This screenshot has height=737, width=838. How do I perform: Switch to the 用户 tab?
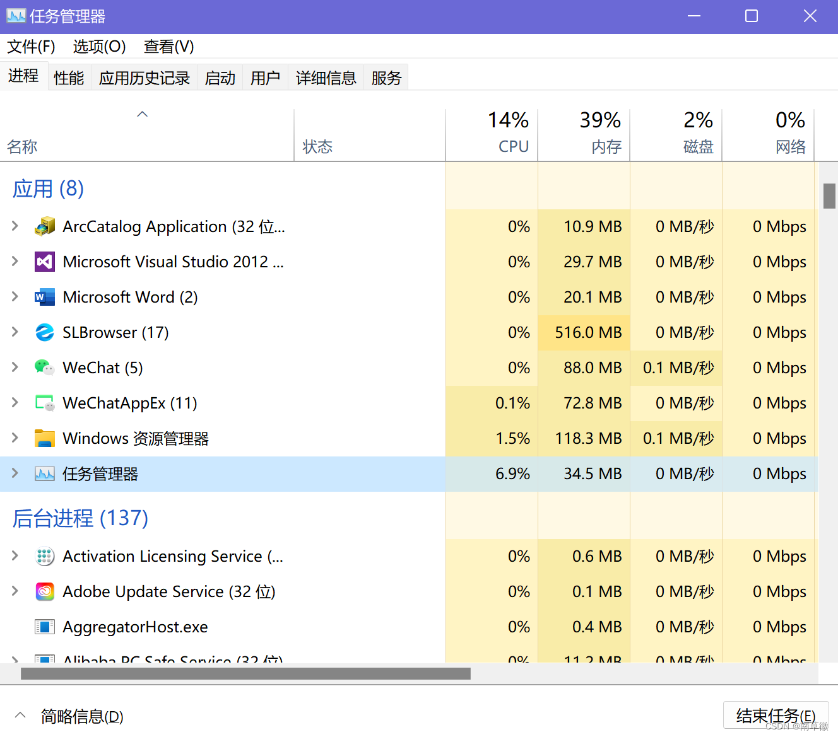tap(266, 78)
